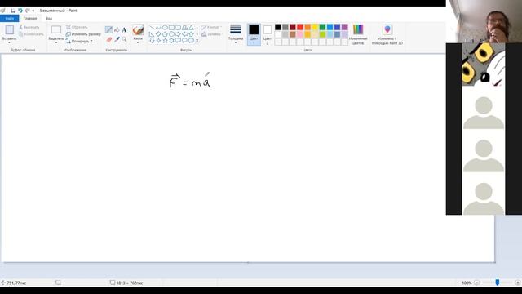
Task: Click the owl avatar participant tile
Action: click(484, 65)
